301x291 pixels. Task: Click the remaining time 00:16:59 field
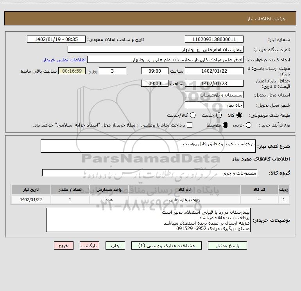pos(72,71)
